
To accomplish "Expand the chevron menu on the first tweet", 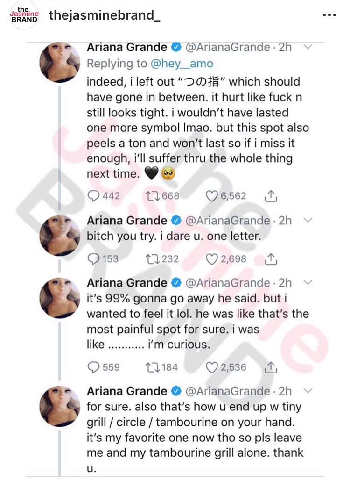I will (308, 47).
